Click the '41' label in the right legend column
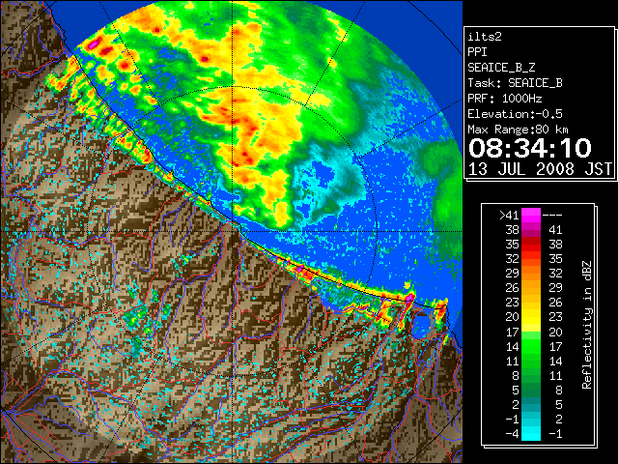The image size is (618, 464). coord(555,230)
